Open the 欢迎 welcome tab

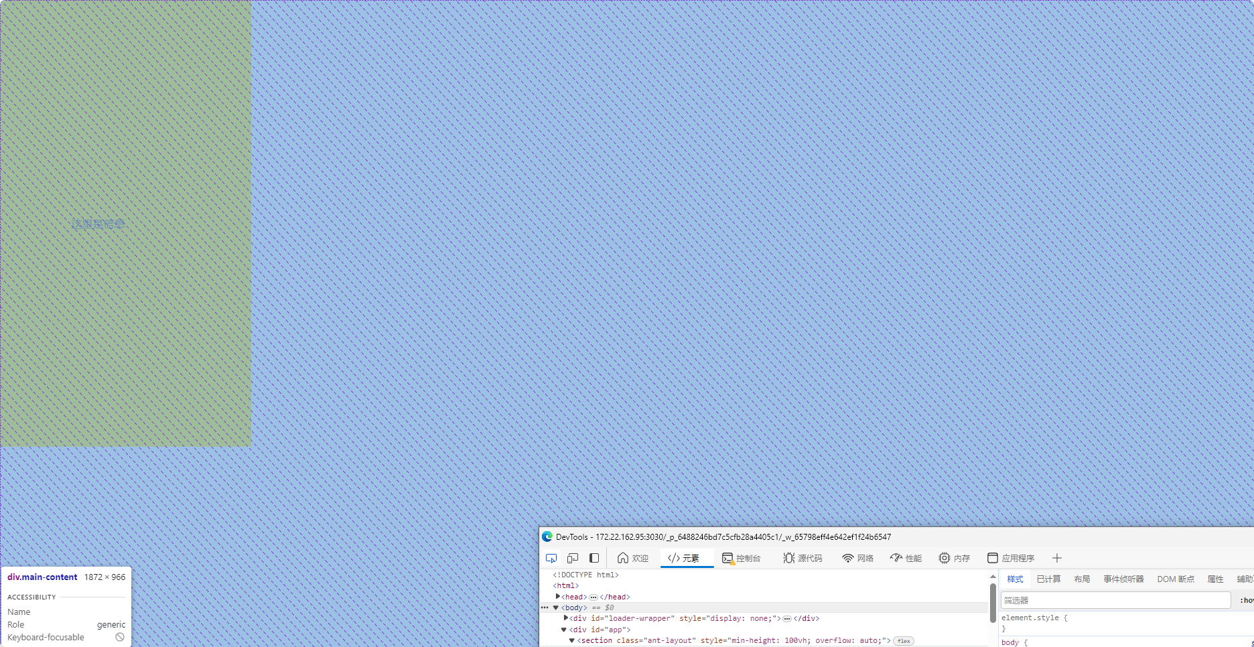click(633, 558)
